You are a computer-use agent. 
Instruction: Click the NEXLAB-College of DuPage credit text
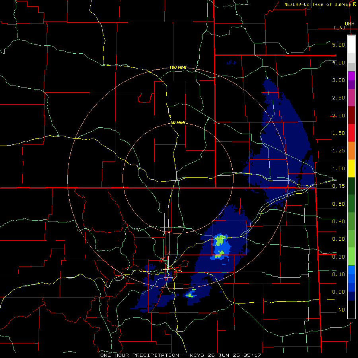click(318, 4)
